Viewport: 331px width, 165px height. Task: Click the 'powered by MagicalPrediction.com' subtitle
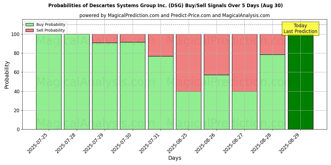pyautogui.click(x=175, y=15)
